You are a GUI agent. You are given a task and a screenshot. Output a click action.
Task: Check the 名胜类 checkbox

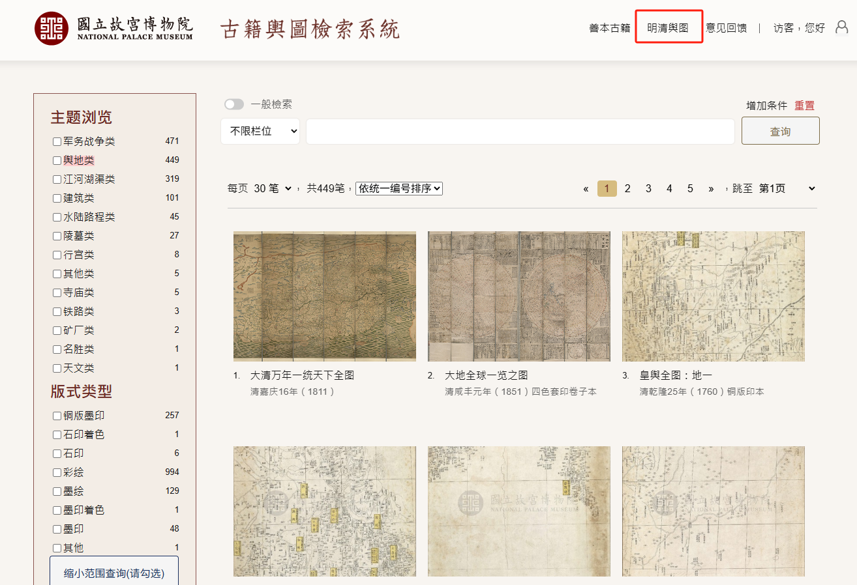point(57,349)
